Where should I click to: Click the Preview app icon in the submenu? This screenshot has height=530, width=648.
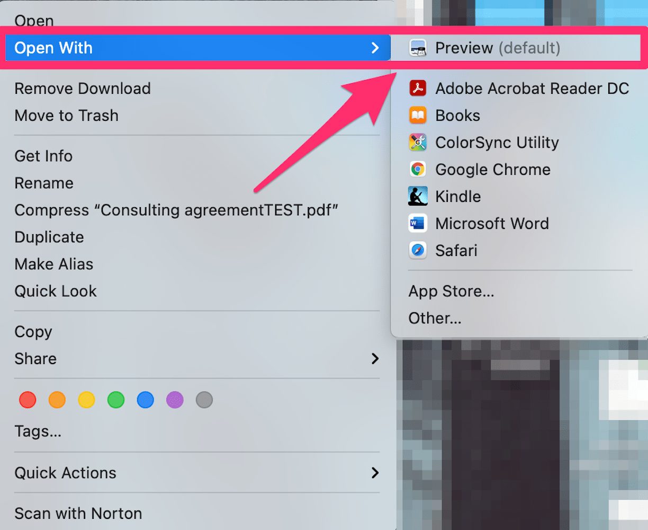pyautogui.click(x=418, y=48)
